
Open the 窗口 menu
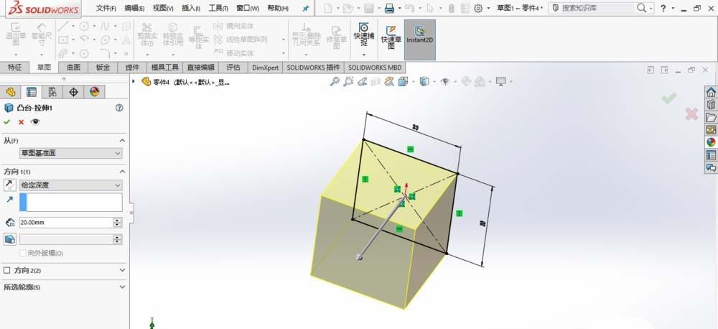click(248, 8)
